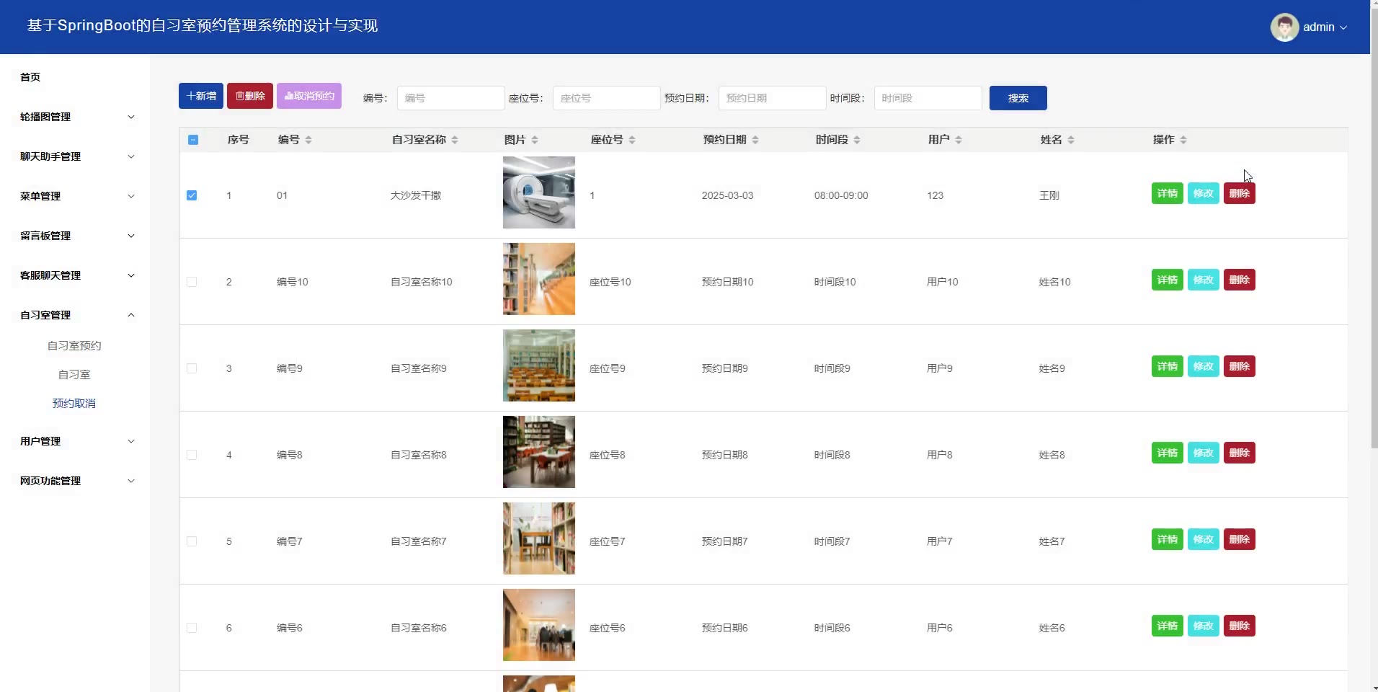Image resolution: width=1378 pixels, height=692 pixels.
Task: Go to 首页 in the sidebar
Action: tap(30, 77)
